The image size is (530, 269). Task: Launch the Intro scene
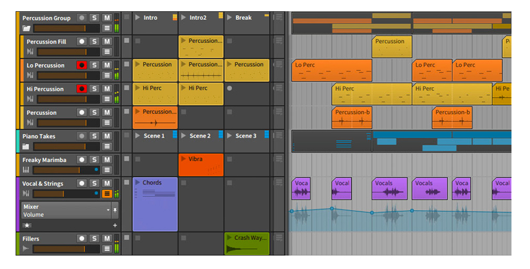138,17
